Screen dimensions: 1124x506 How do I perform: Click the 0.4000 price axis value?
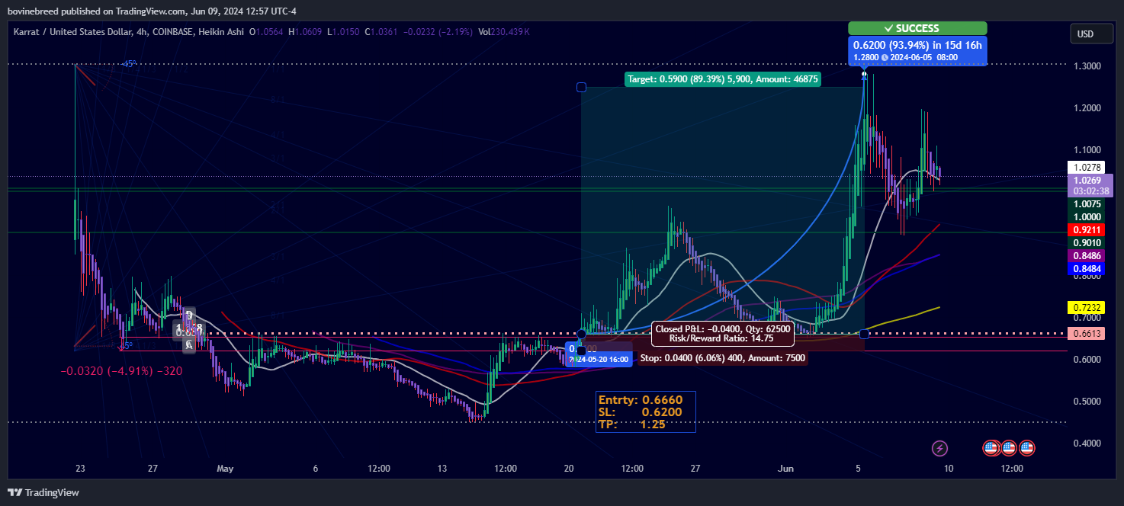(1087, 443)
